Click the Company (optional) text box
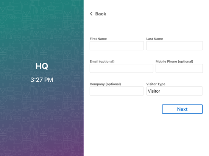This screenshot has width=209, height=156. tap(117, 91)
